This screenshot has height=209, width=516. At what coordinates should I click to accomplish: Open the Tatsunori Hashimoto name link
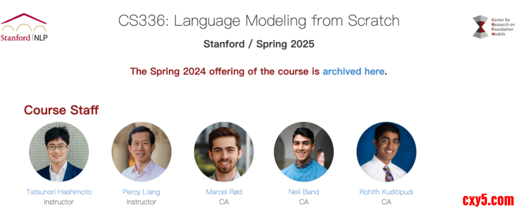tap(59, 192)
